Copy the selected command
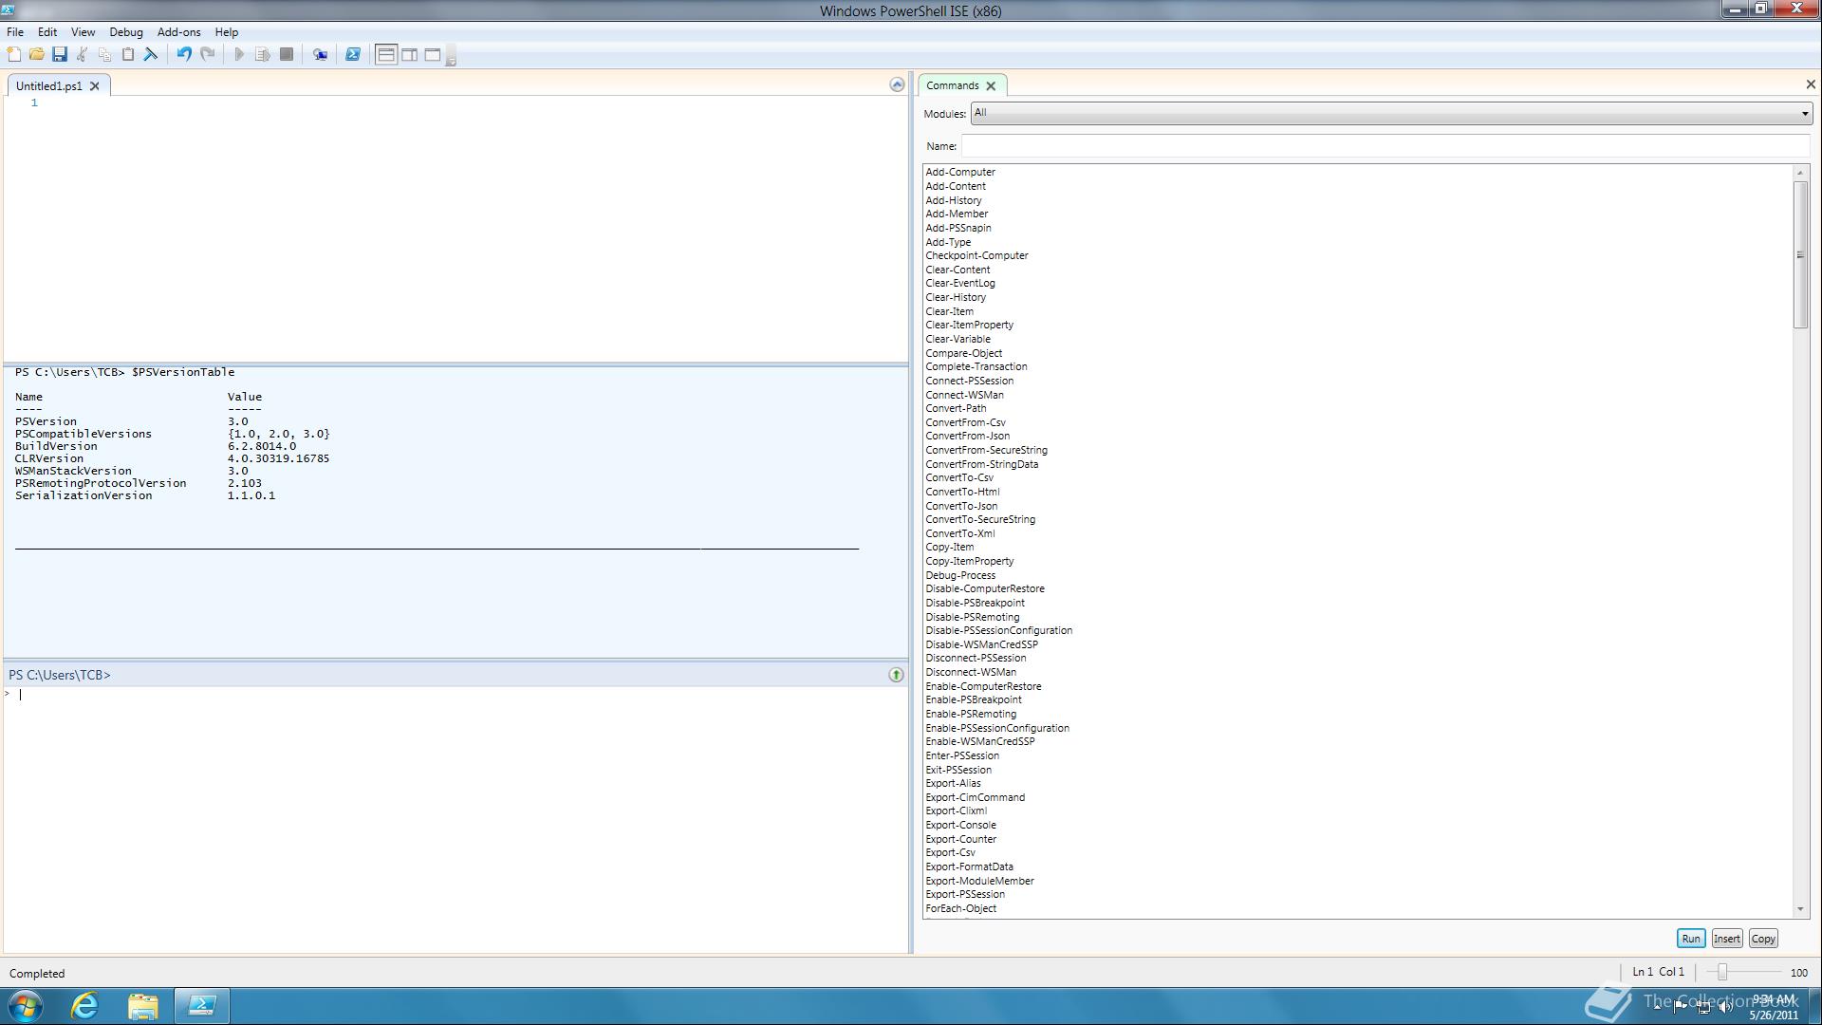Screen dimensions: 1822x1025 [1762, 939]
